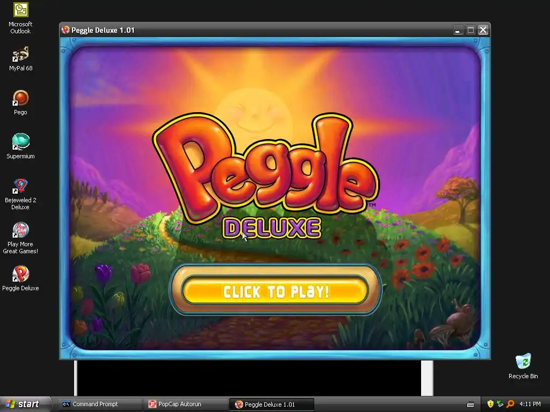Viewport: 550px width, 412px height.
Task: Click the 'Click to Play!' button
Action: pyautogui.click(x=276, y=290)
